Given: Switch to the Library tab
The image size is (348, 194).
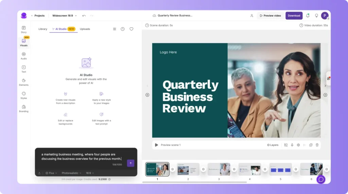Looking at the screenshot, I should click(43, 29).
